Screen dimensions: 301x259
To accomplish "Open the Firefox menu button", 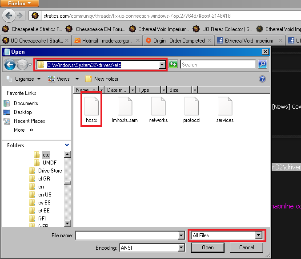I will [20, 3].
